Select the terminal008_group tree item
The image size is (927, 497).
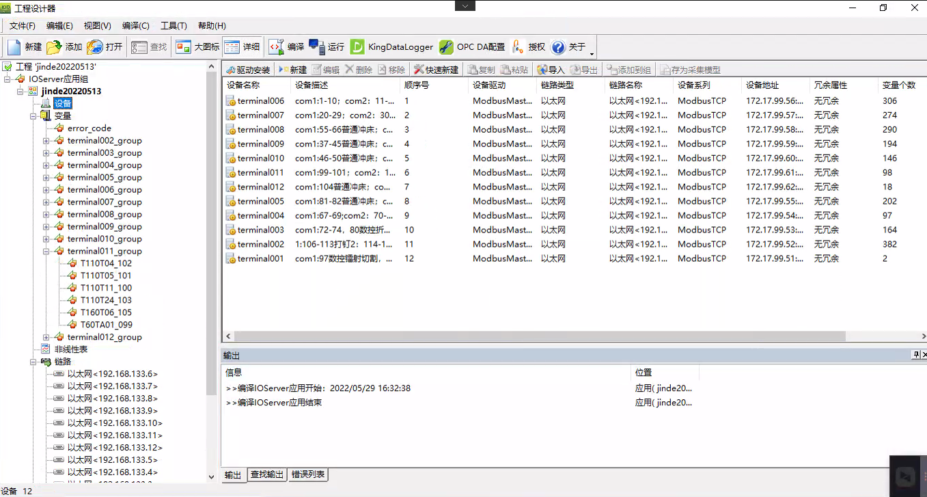click(x=105, y=214)
